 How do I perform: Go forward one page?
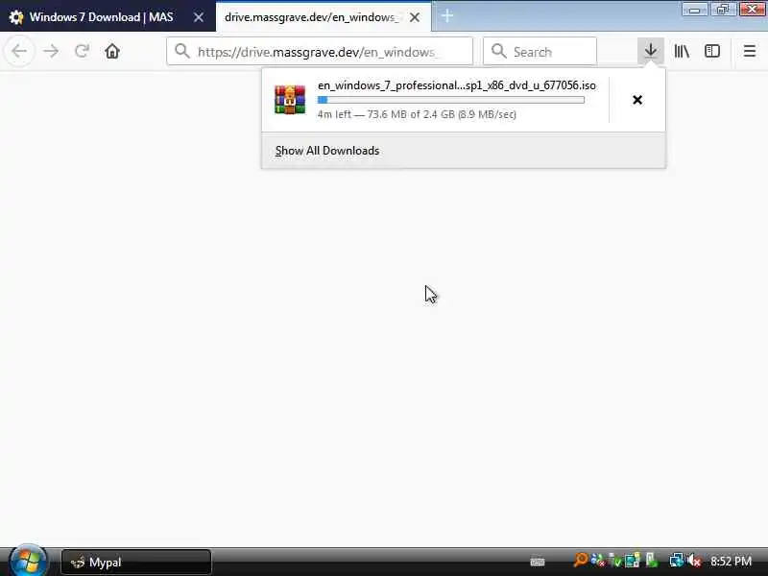click(x=51, y=51)
